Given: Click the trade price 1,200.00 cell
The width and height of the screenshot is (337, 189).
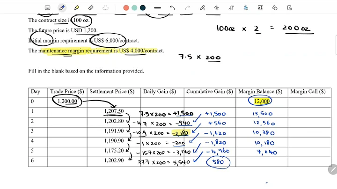Looking at the screenshot, I should [x=67, y=101].
